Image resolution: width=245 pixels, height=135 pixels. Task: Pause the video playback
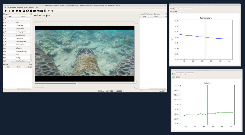(x=9, y=11)
